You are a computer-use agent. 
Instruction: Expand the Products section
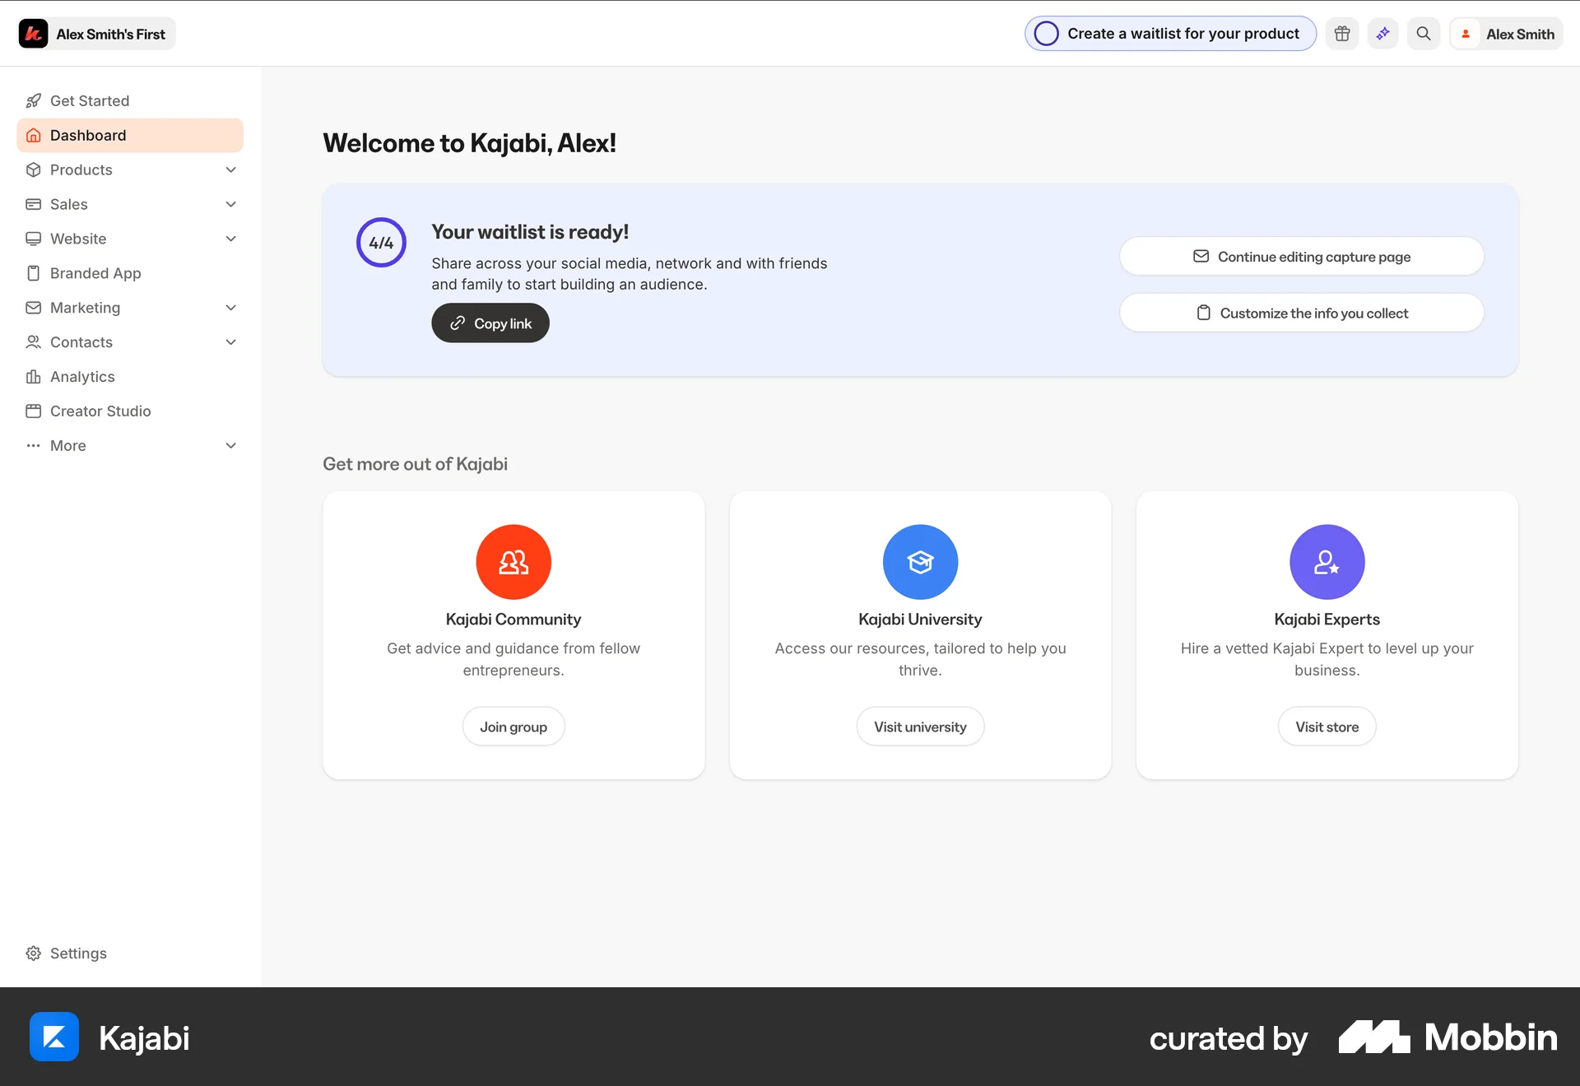(231, 169)
